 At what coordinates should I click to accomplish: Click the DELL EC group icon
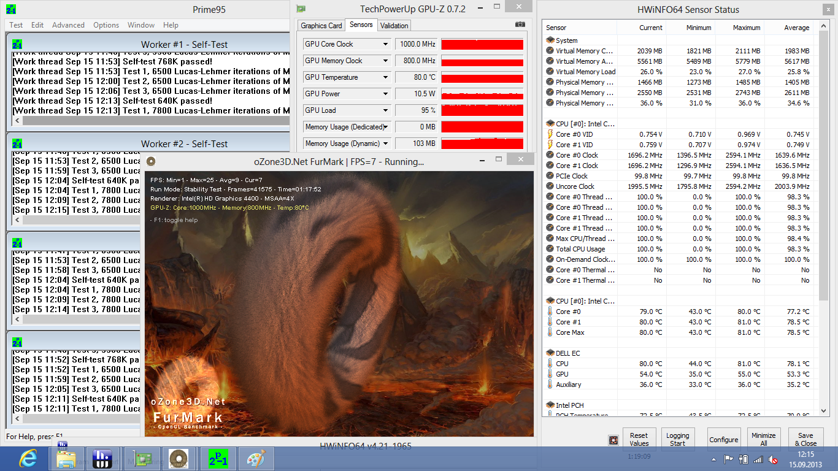550,353
